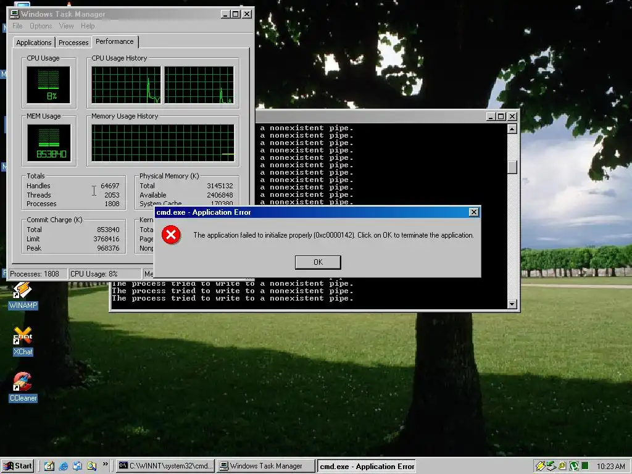Minimize the command prompt console window
Image resolution: width=632 pixels, height=474 pixels.
[x=491, y=117]
